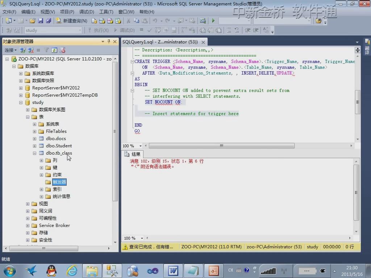Click the Object Explorer vertical scrollbar
The image size is (371, 278).
point(115,131)
